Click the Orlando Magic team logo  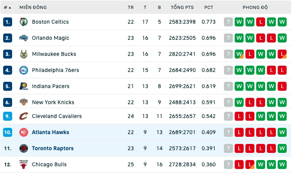(24, 38)
